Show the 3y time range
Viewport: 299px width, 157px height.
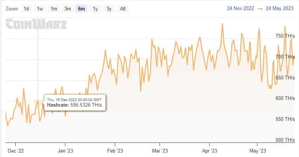pos(109,9)
